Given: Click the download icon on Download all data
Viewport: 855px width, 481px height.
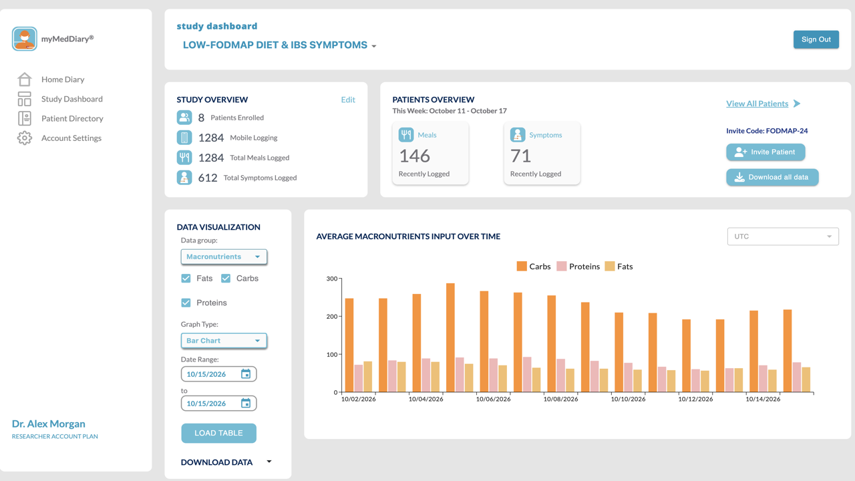Looking at the screenshot, I should (x=739, y=177).
